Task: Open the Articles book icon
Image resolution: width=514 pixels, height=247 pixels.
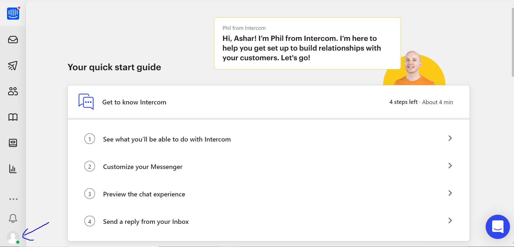Action: (x=13, y=117)
